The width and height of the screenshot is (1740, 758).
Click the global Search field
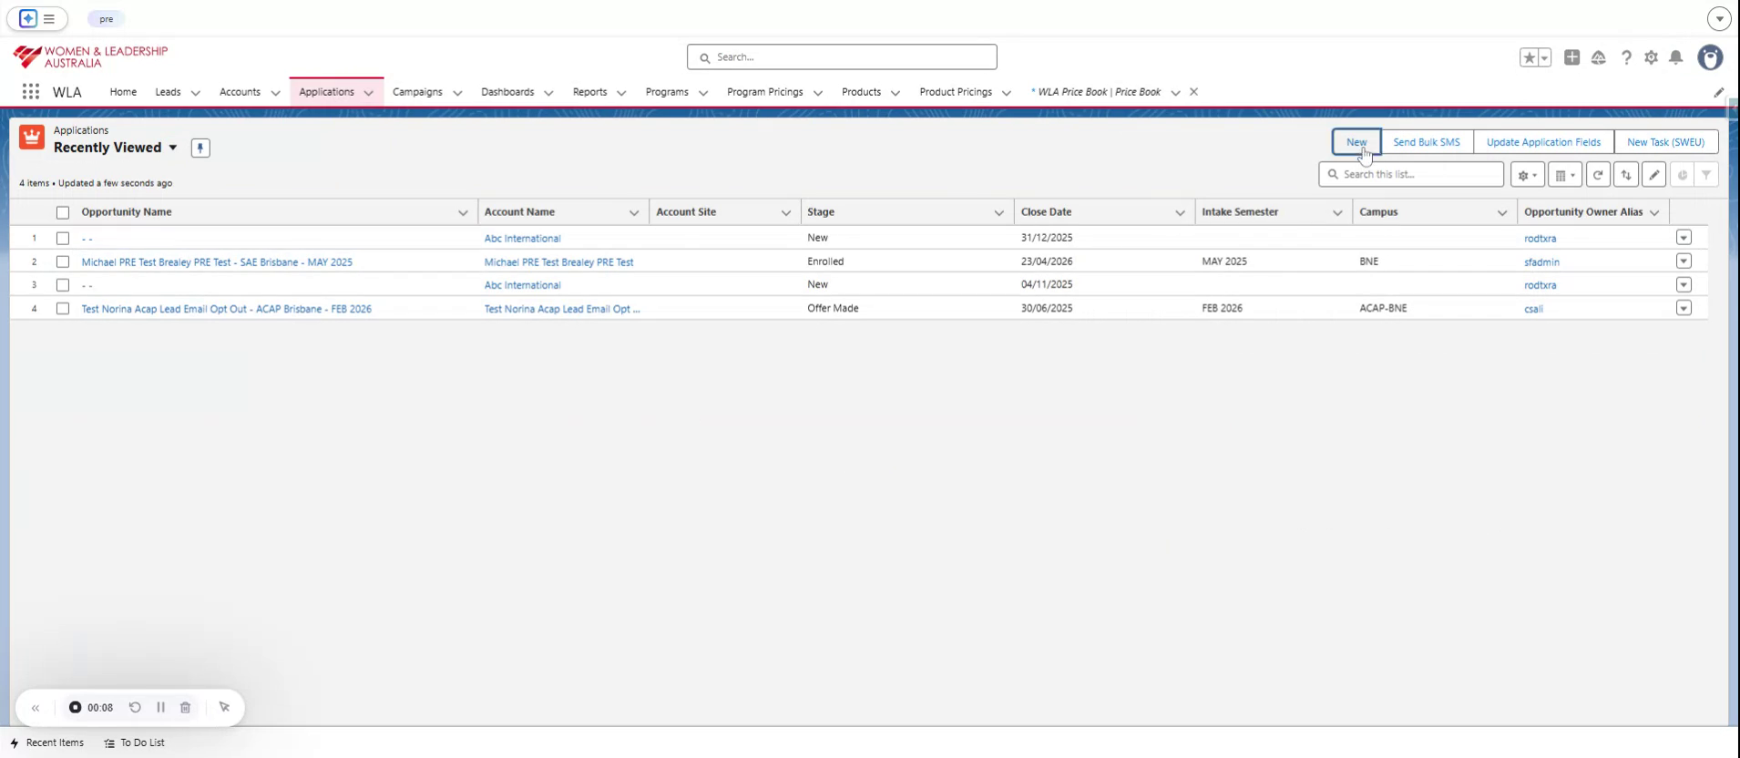pyautogui.click(x=842, y=57)
